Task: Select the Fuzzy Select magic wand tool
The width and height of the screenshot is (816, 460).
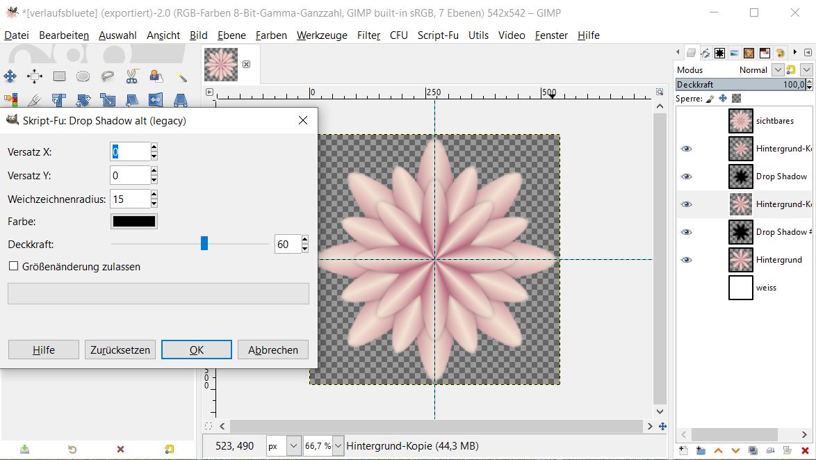Action: click(x=181, y=76)
